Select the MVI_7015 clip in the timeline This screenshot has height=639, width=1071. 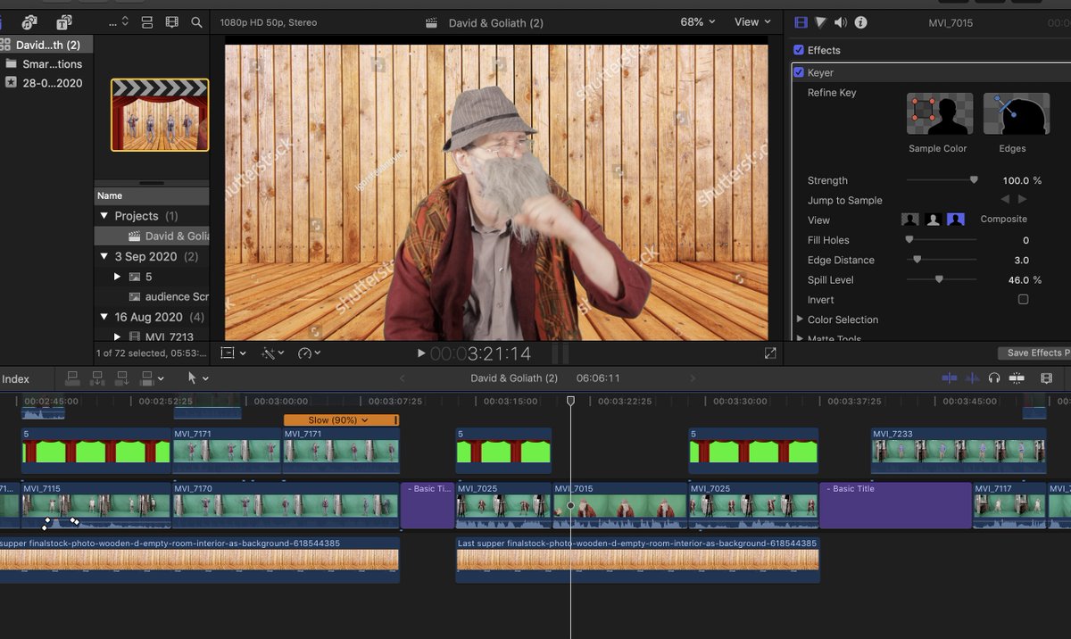[x=620, y=506]
